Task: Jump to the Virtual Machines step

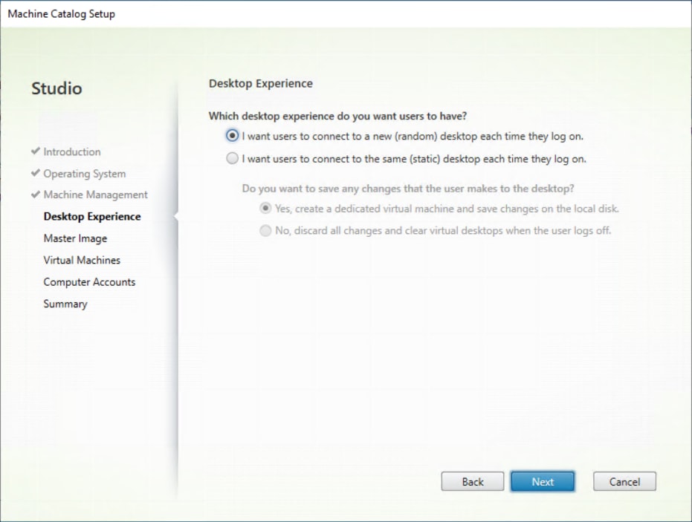Action: tap(82, 260)
